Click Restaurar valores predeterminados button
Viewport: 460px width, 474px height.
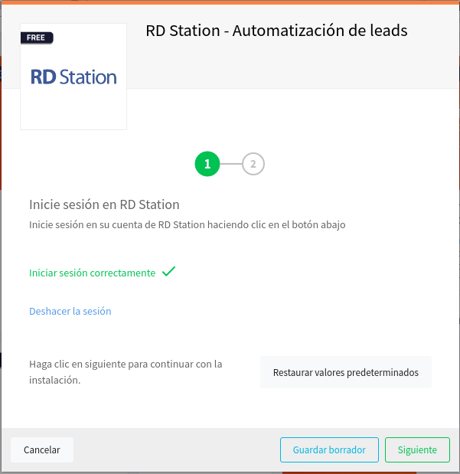click(x=346, y=372)
